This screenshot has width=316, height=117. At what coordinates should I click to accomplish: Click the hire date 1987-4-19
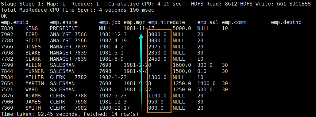click(x=113, y=41)
